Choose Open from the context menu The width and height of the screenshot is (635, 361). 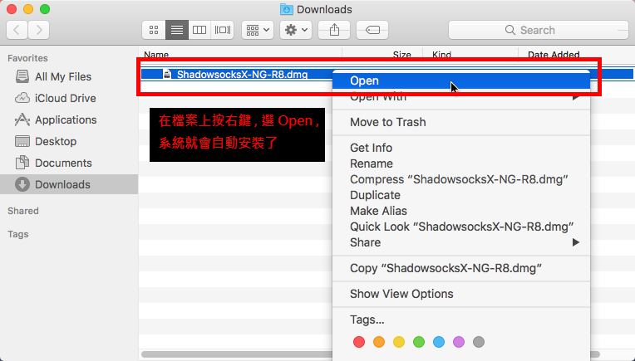(x=364, y=80)
